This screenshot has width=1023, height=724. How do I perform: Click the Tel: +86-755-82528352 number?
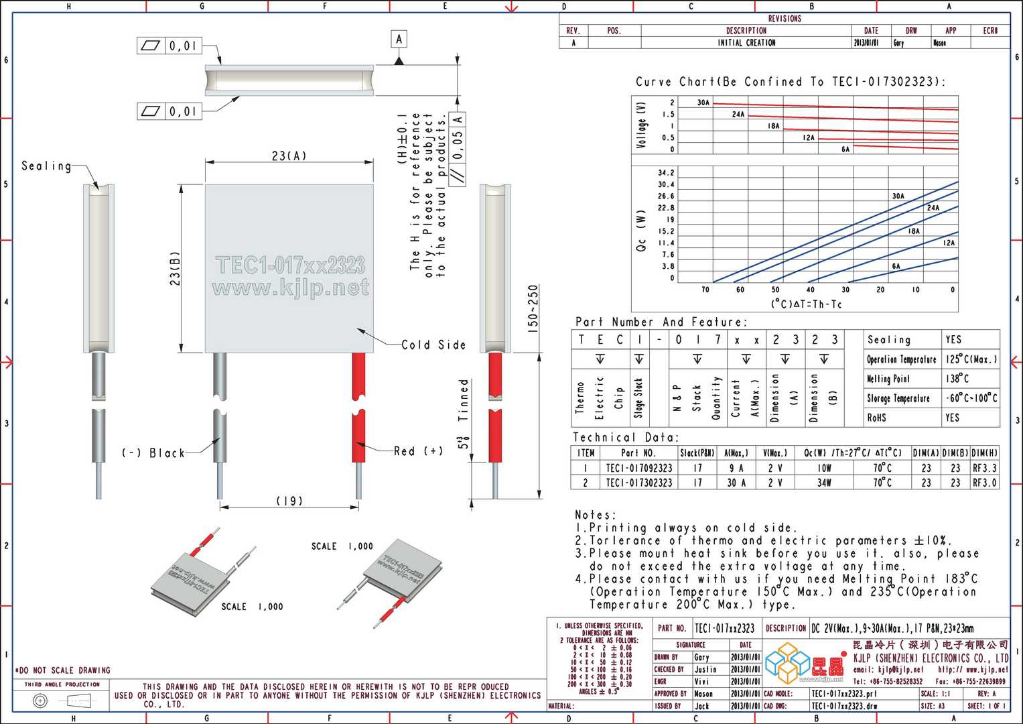pos(888,682)
